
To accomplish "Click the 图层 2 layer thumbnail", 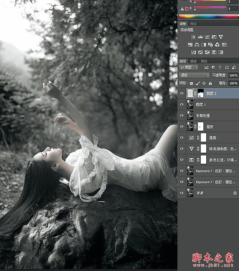I will (x=190, y=93).
